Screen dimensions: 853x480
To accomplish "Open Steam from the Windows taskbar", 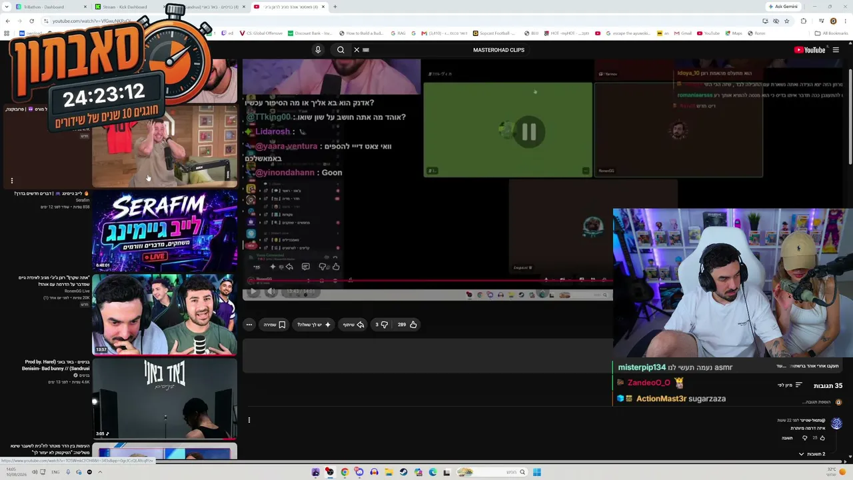I will 403,472.
